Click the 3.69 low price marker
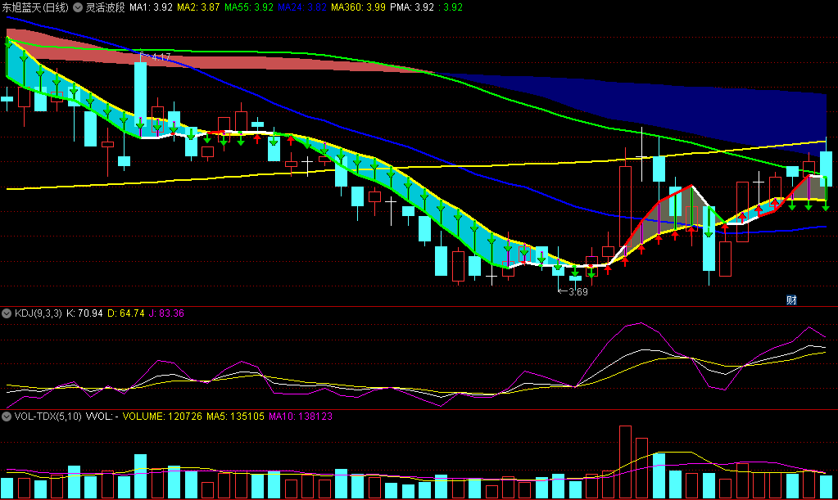Screen dimensions: 838x500 (578, 292)
